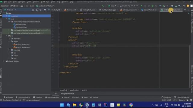Screen dimensions: 193x108
Task: Click application breadcrumb
Action: click(x=74, y=90)
